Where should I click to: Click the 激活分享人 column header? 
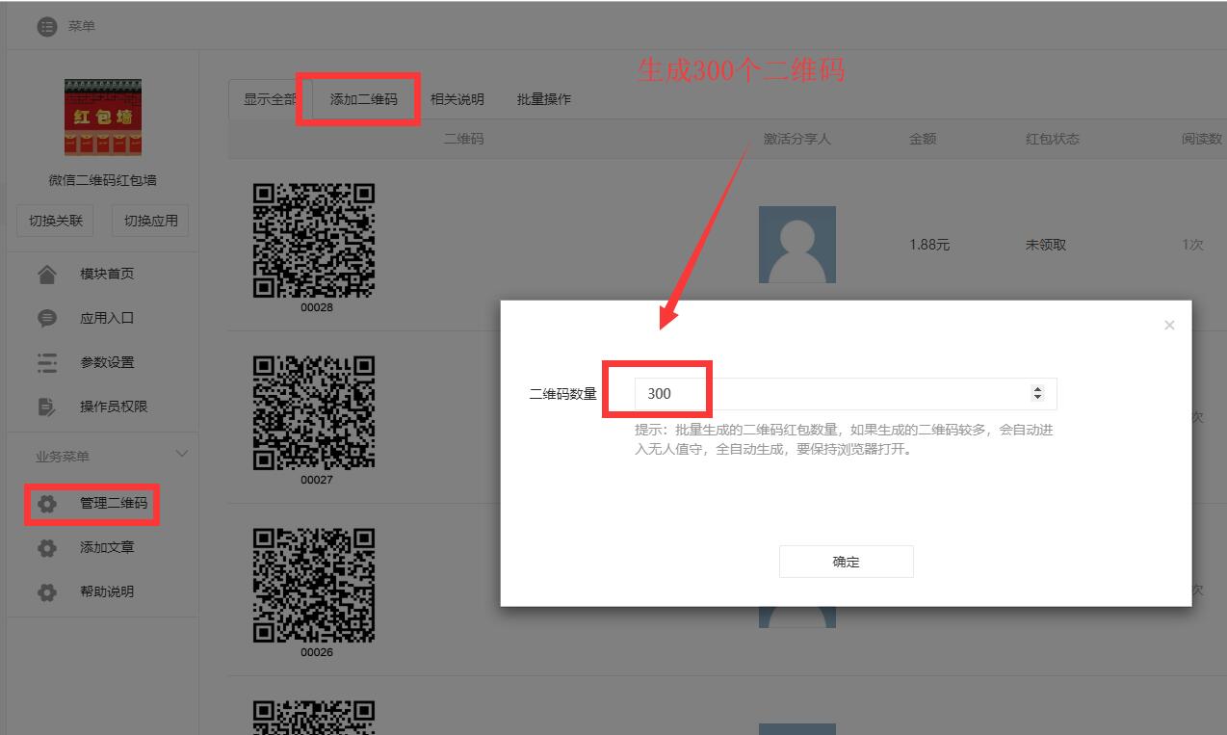[x=797, y=139]
